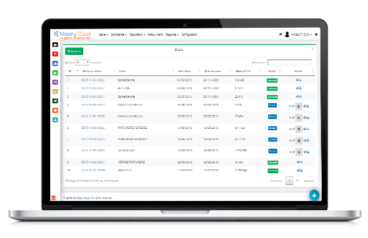Validate row 5 with its checkmark icon

tap(290, 118)
